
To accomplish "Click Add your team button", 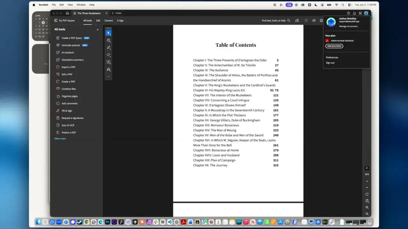I will 334,46.
